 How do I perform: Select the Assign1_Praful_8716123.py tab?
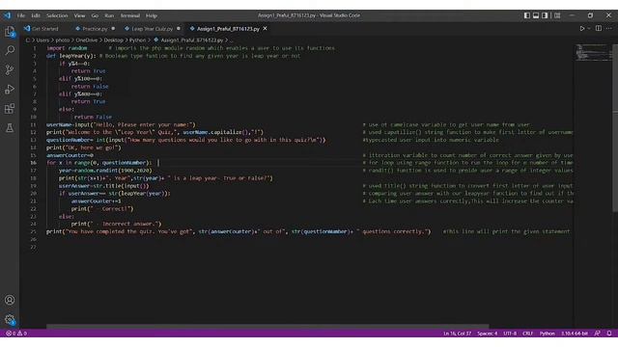(x=228, y=29)
